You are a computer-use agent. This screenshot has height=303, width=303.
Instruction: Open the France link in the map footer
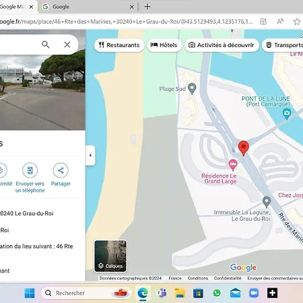[175, 278]
